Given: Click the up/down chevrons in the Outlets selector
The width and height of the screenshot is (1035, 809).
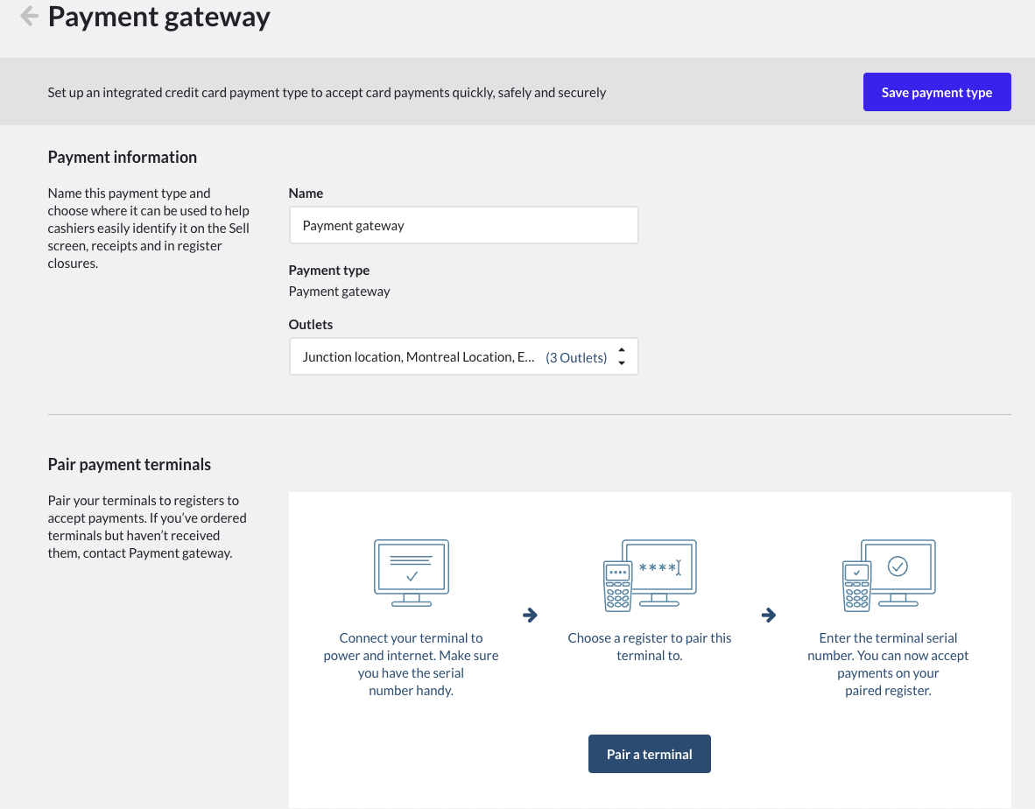Looking at the screenshot, I should (x=621, y=357).
